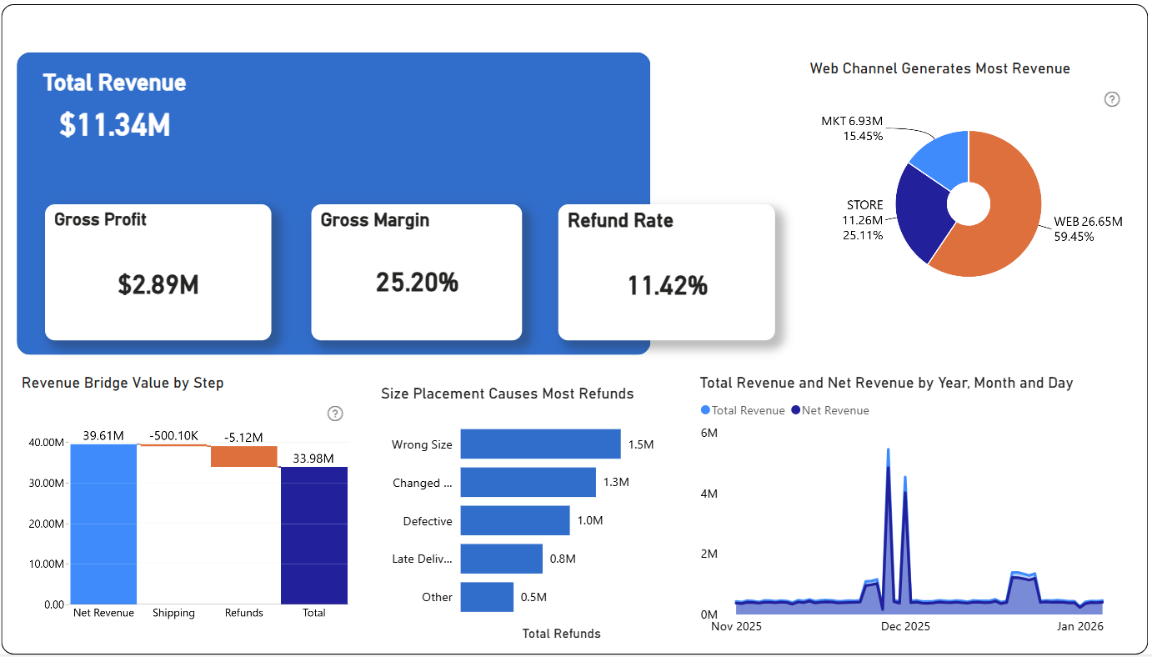This screenshot has height=657, width=1152.
Task: Click the dark blue Total waterfall bar
Action: tap(314, 535)
